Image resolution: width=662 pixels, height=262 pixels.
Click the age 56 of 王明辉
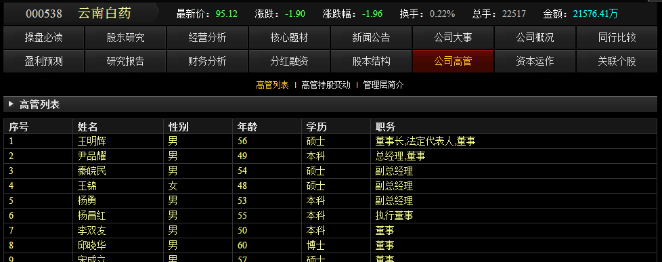(242, 141)
